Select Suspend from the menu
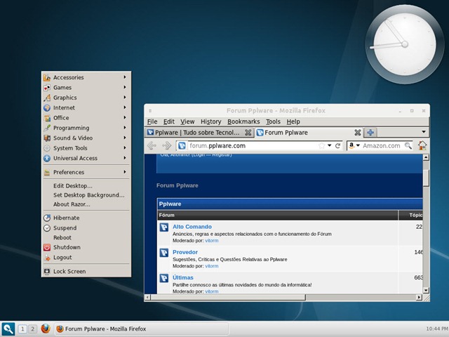 tap(86, 227)
